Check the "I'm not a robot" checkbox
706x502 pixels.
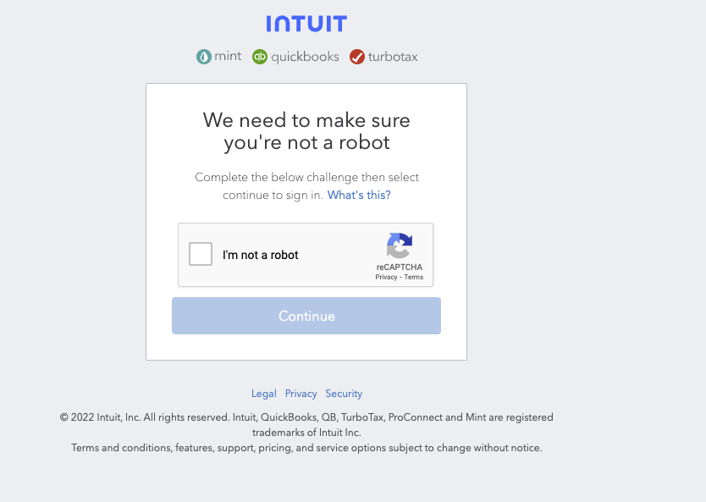[201, 254]
